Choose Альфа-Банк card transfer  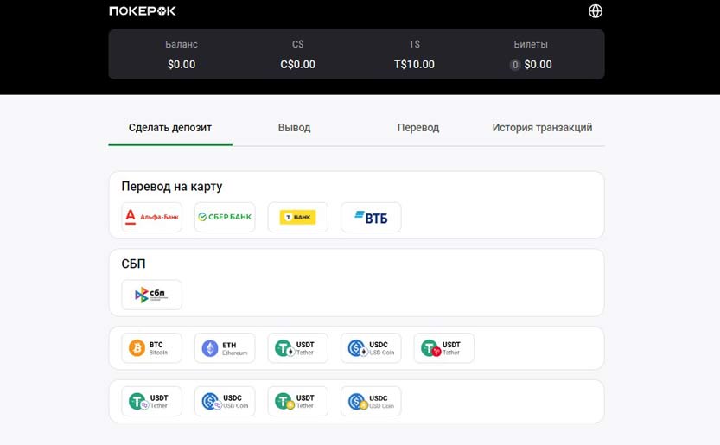pyautogui.click(x=151, y=217)
